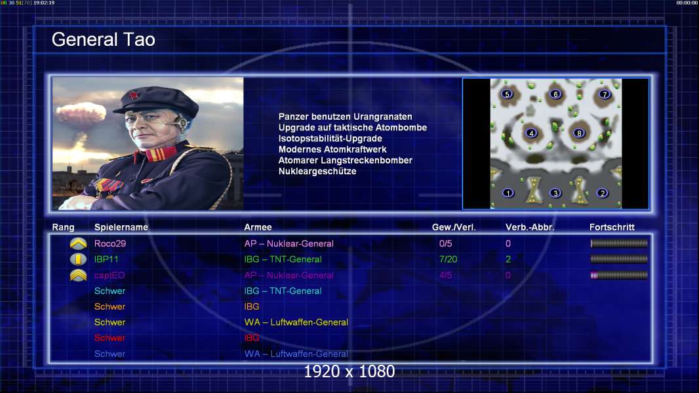Viewport: 699px width, 393px height.
Task: Click captEO's double chevron rank icon
Action: [x=78, y=275]
